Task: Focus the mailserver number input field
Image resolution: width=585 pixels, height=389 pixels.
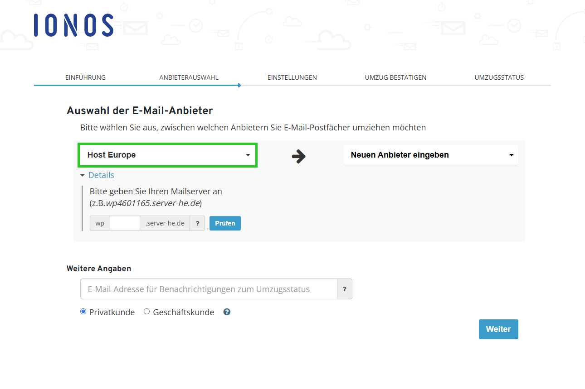Action: tap(125, 223)
